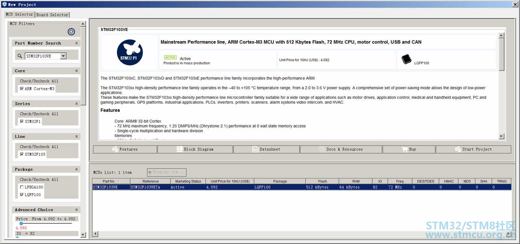
Task: Click the magnifier icon in Part Number Search
Action: [19, 56]
